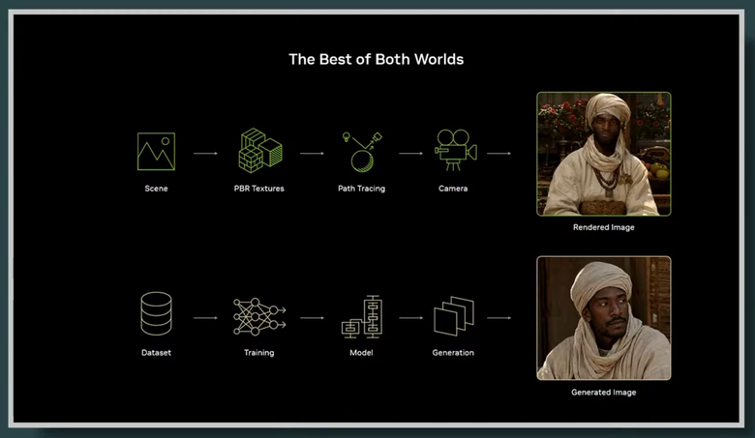Viewport: 755px width, 438px height.
Task: Click the "Path Tracing" label
Action: point(362,189)
